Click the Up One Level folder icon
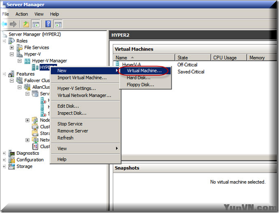This screenshot has width=279, height=213. pos(26,24)
